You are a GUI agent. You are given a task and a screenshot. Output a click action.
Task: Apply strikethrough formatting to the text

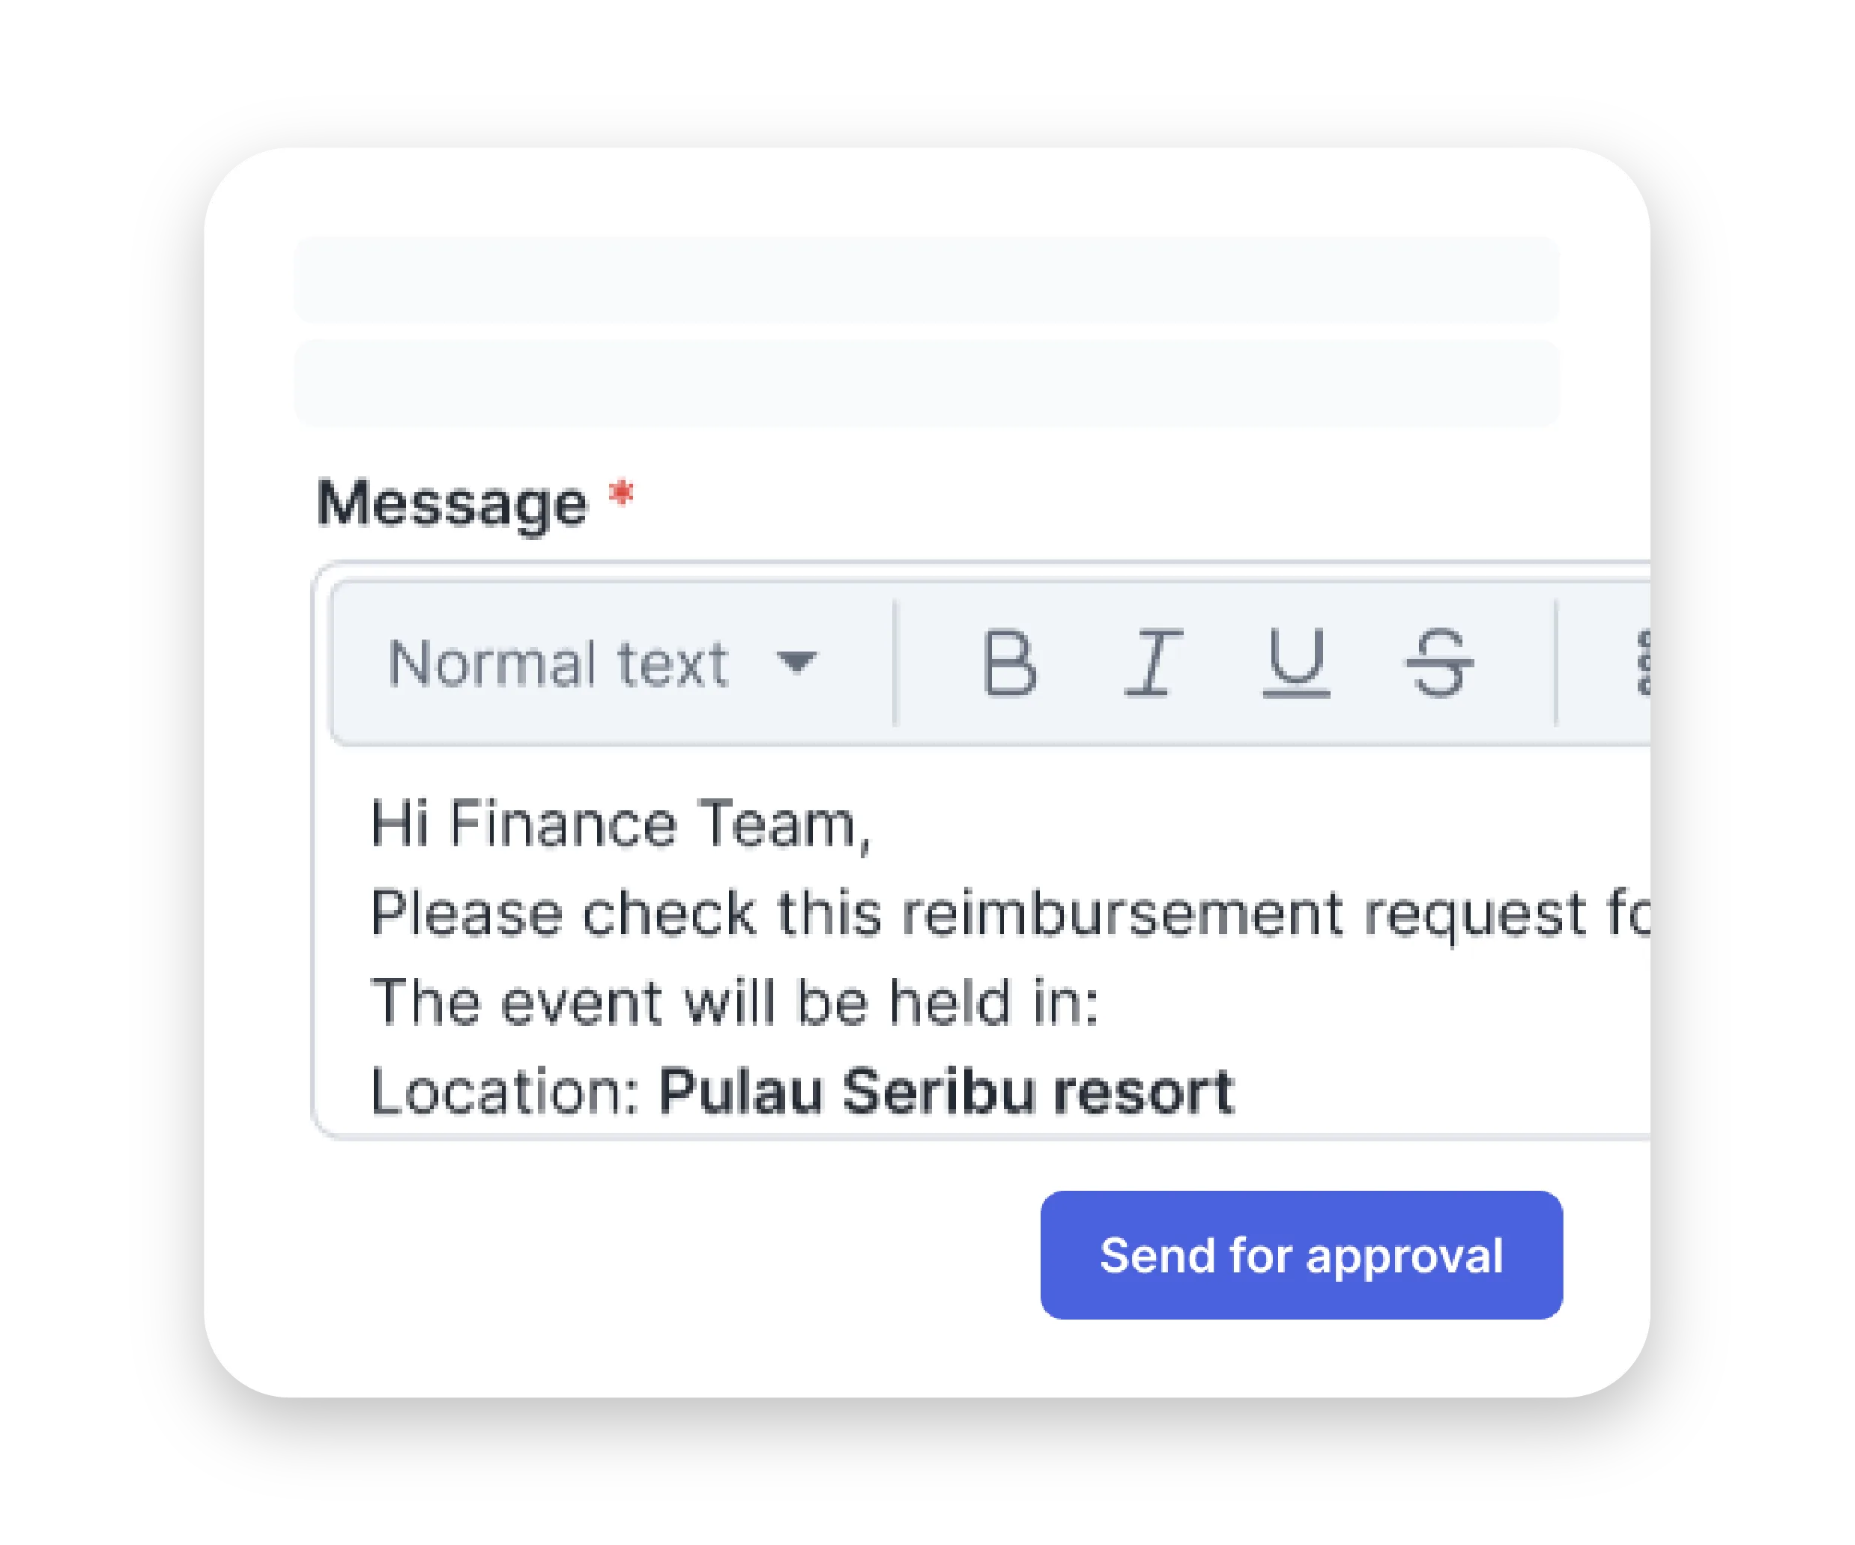tap(1439, 663)
